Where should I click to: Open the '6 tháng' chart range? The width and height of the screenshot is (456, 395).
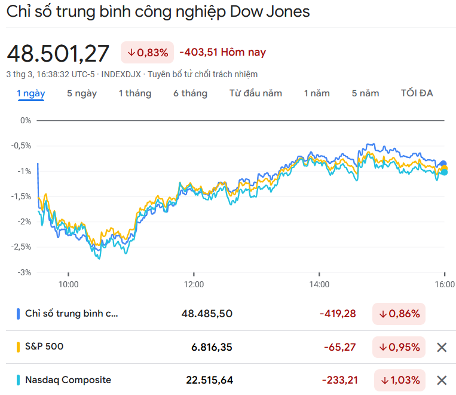[190, 93]
